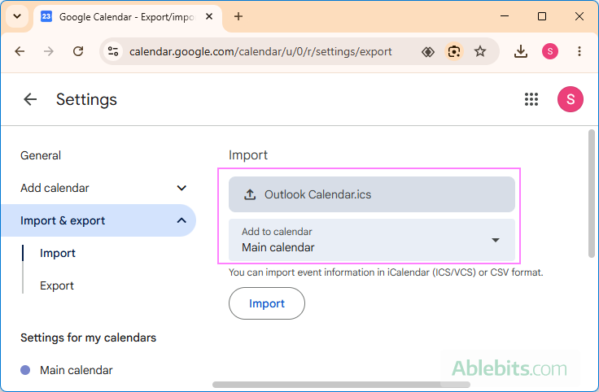Open browser downloads
Screen dimensions: 599x392
pos(521,51)
